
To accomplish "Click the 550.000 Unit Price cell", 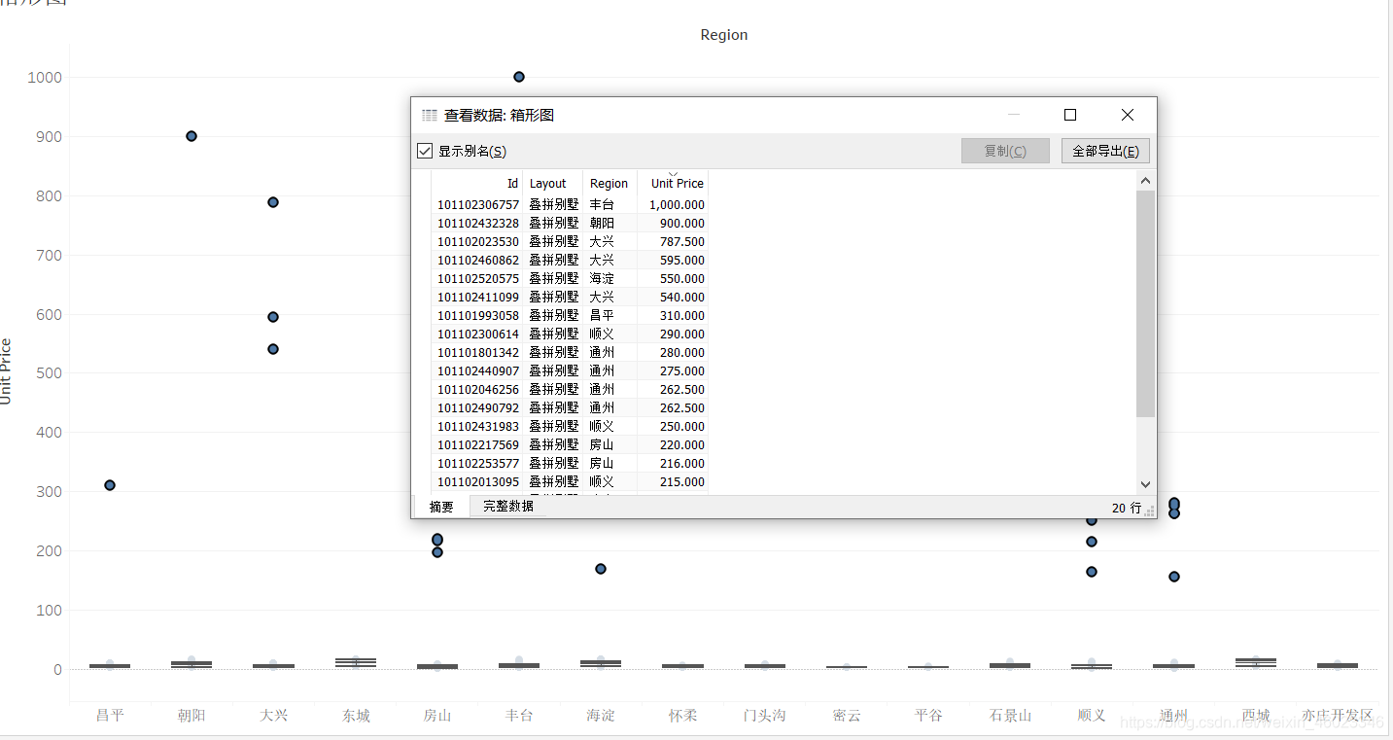I will (673, 278).
